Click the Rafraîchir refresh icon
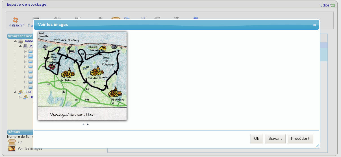 pos(16,20)
